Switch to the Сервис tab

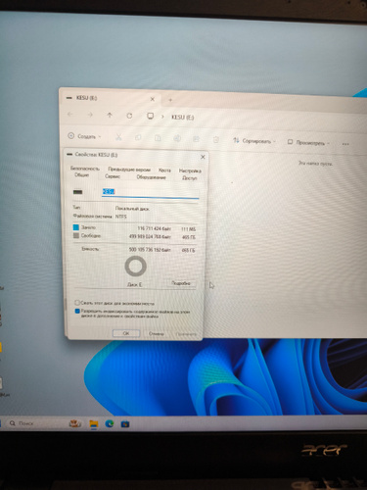[x=113, y=176]
